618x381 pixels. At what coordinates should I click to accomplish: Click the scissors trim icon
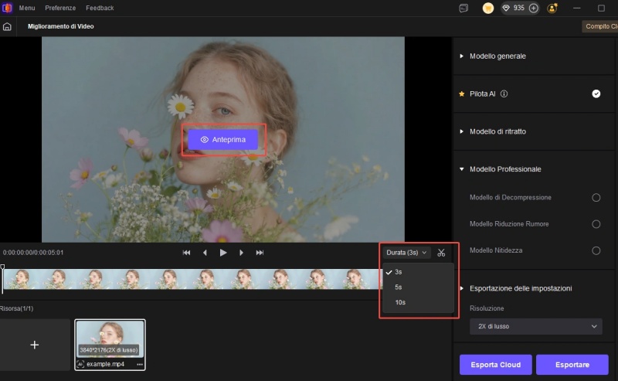coord(441,253)
